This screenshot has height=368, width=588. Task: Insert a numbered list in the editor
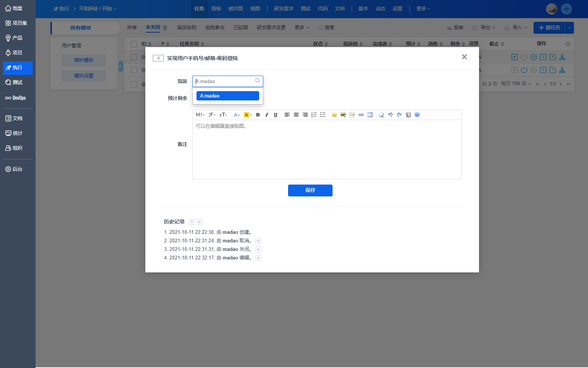[x=314, y=115]
